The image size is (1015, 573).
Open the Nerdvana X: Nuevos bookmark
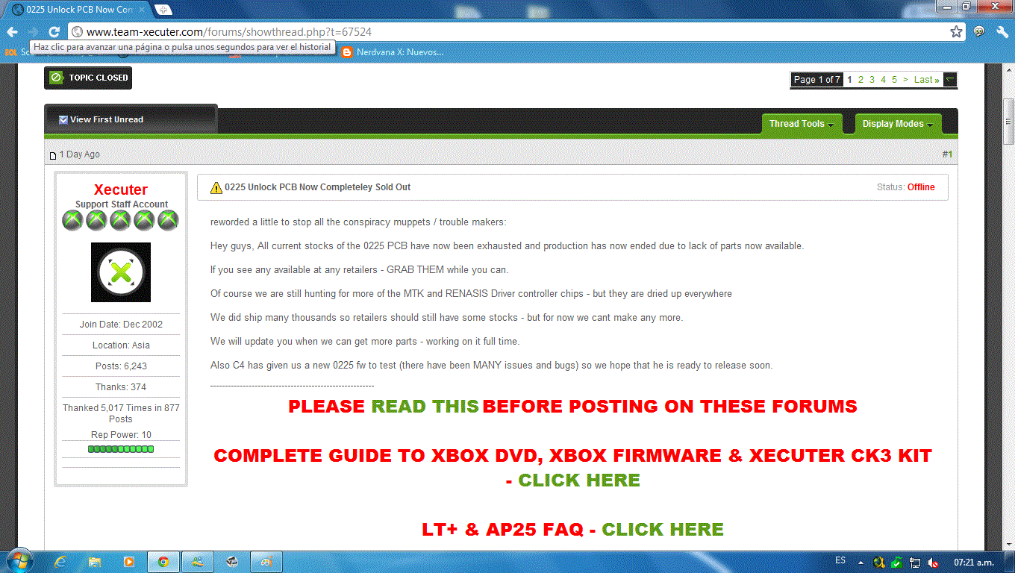(x=393, y=52)
